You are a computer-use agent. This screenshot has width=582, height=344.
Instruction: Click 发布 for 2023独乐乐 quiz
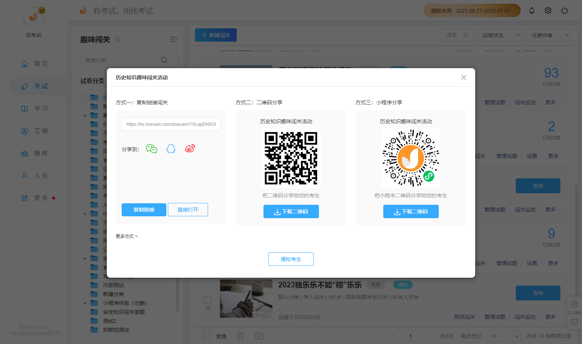click(538, 293)
